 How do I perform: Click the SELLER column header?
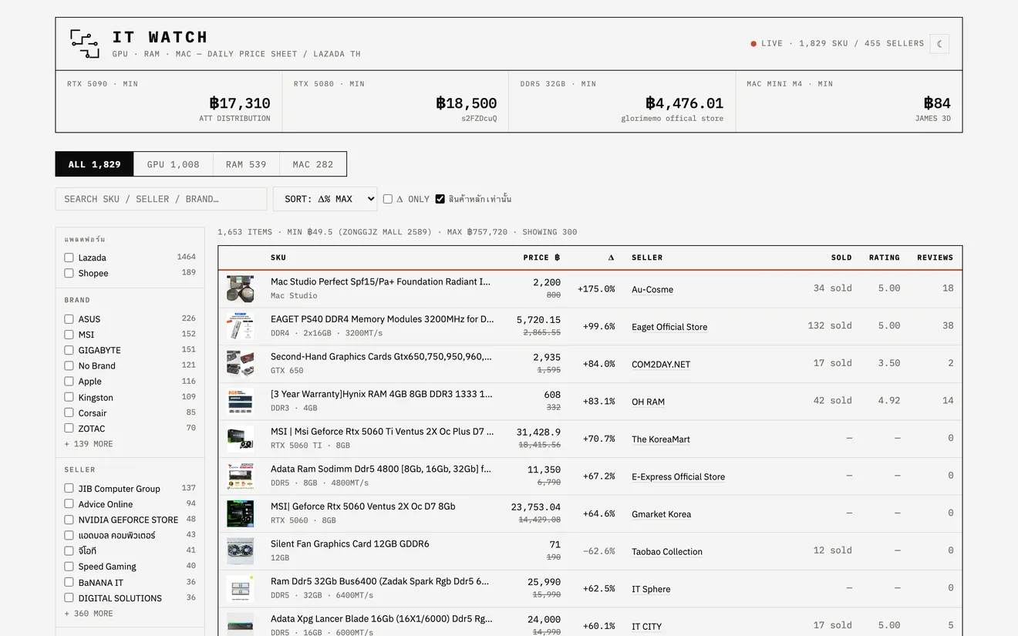coord(647,257)
